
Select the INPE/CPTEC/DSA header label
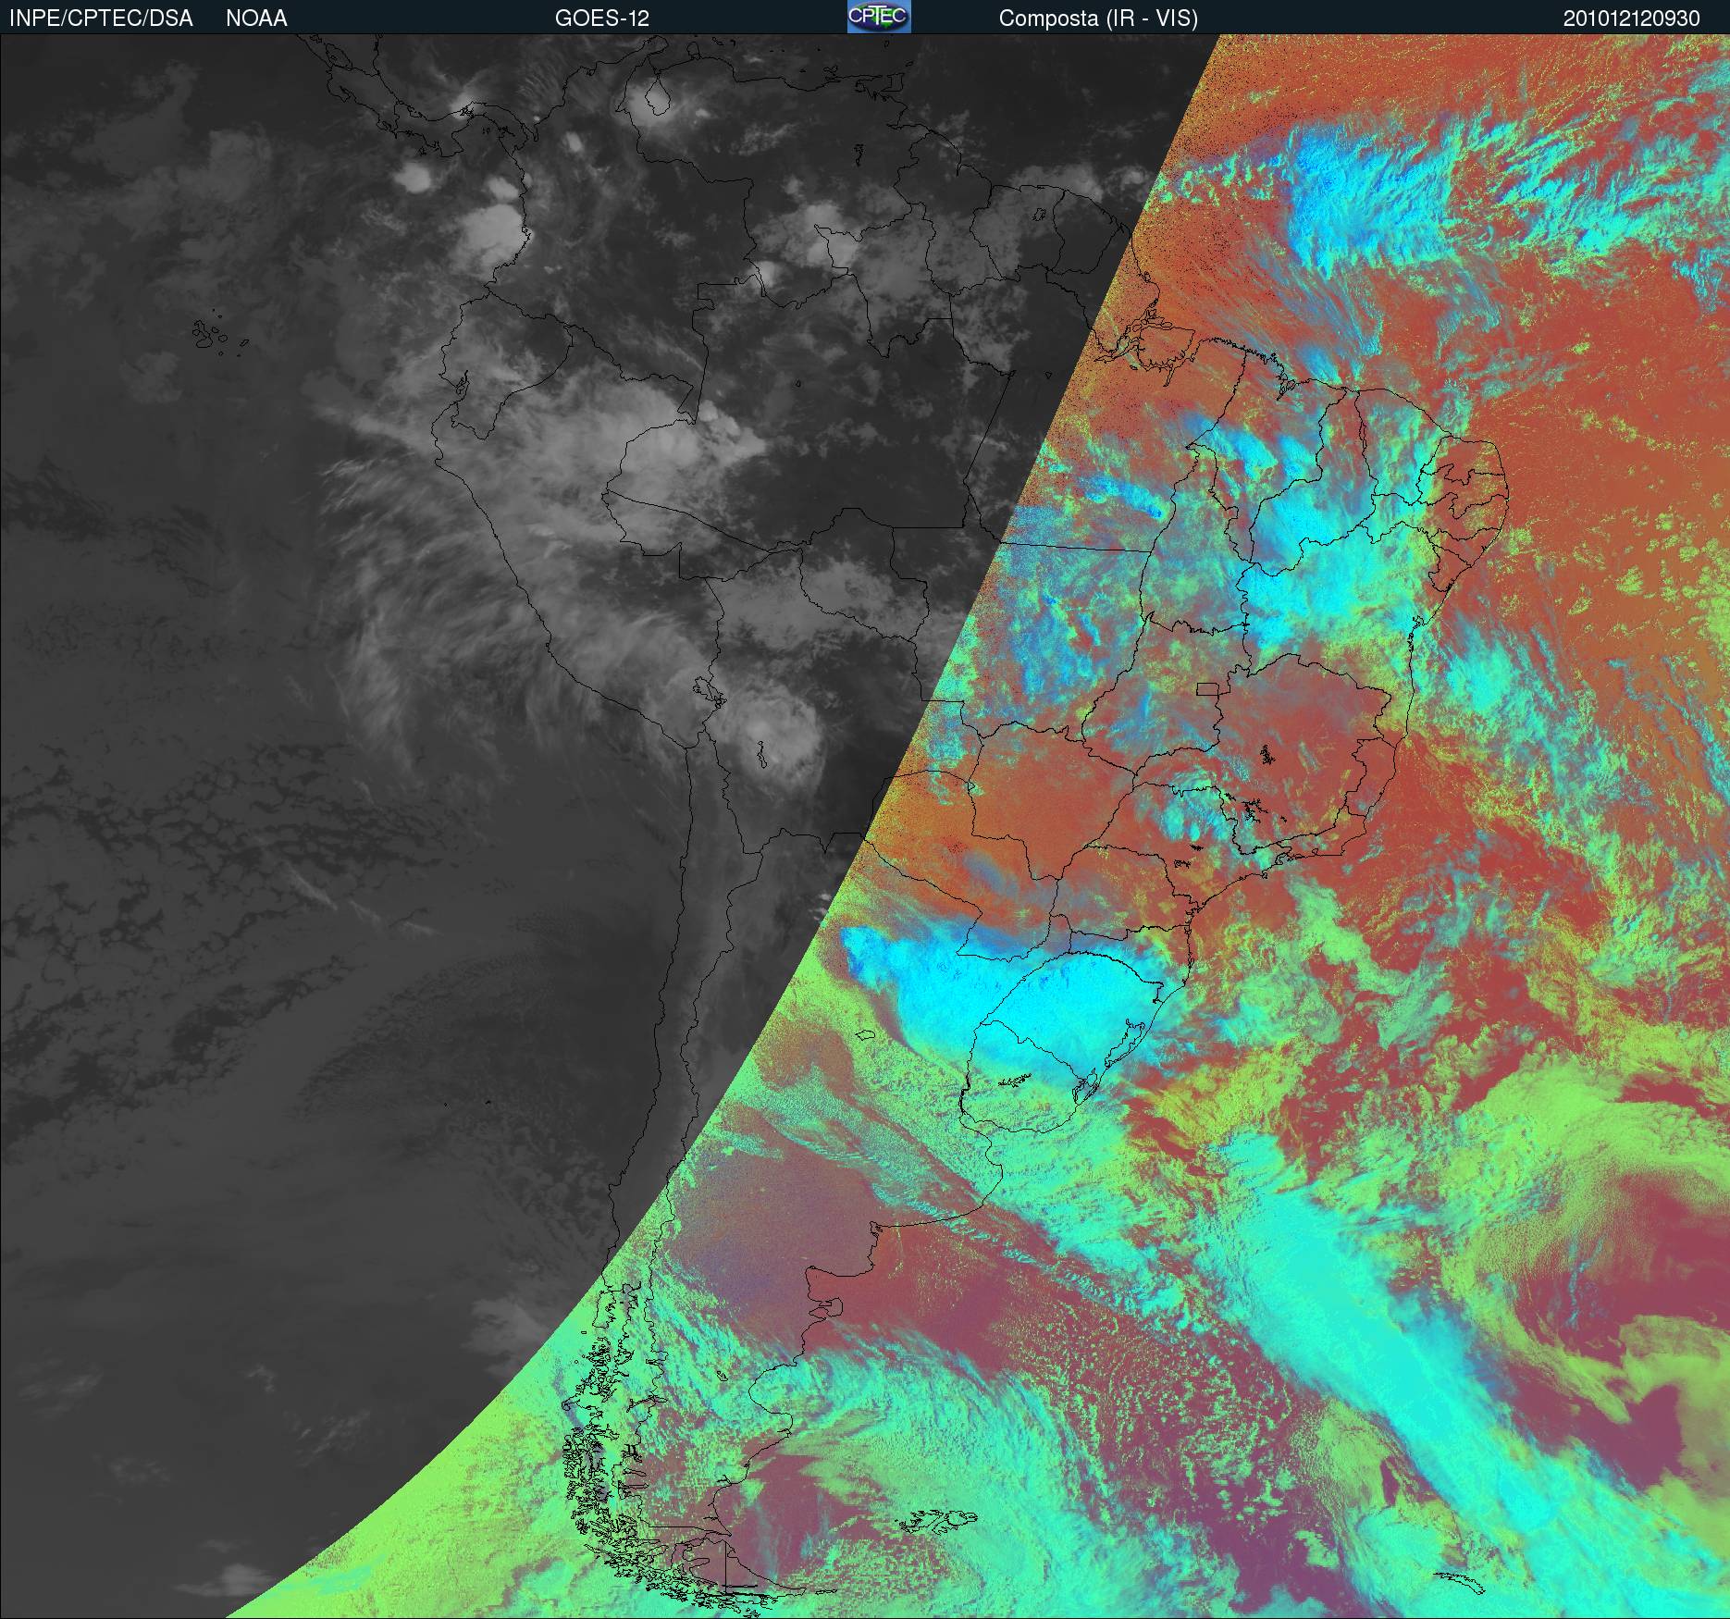pos(101,19)
